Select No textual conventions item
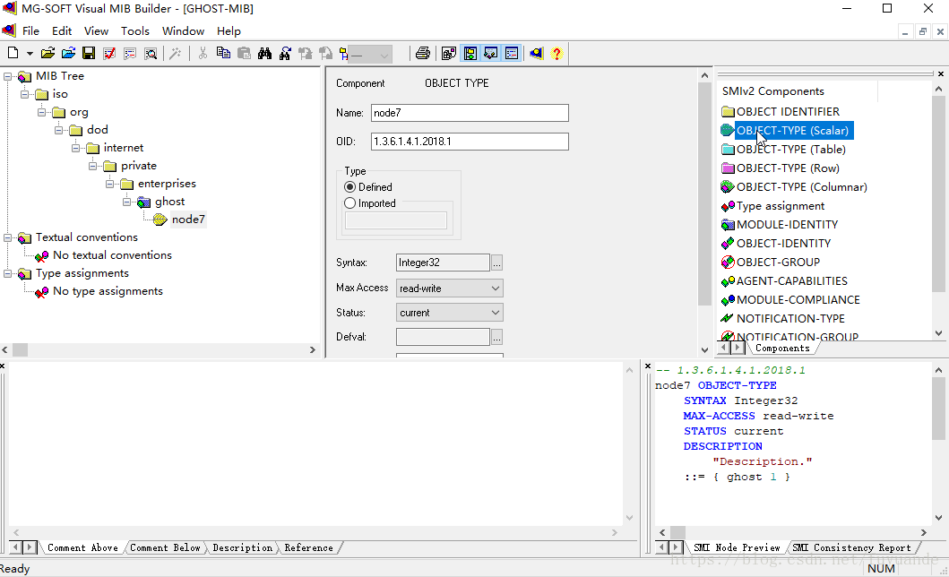The width and height of the screenshot is (949, 577). [112, 255]
